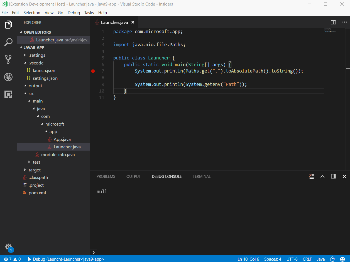Screen dimensions: 350x262
Task: Open the Split Editor icon
Action: (x=333, y=22)
